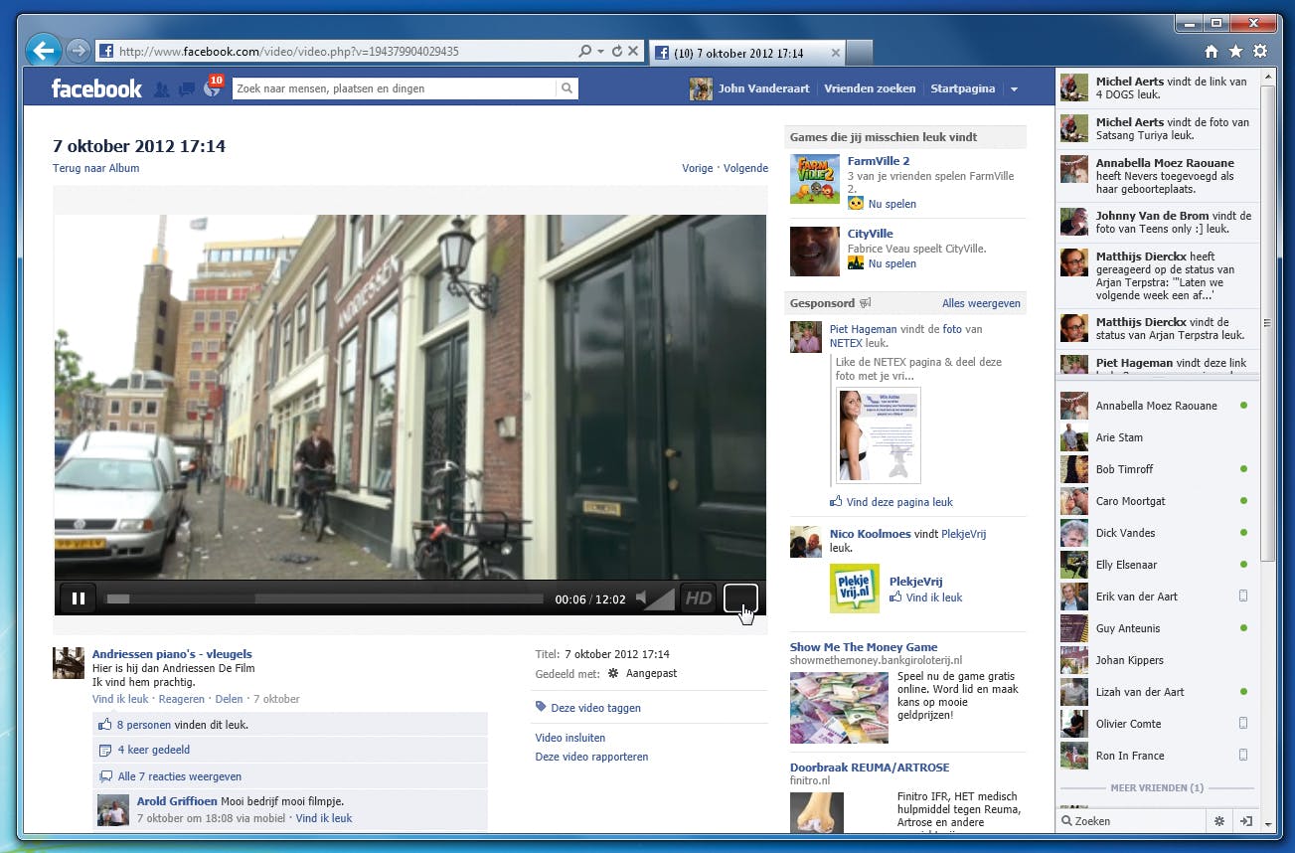Image resolution: width=1295 pixels, height=853 pixels.
Task: Open the CityVille title link
Action: coord(870,234)
